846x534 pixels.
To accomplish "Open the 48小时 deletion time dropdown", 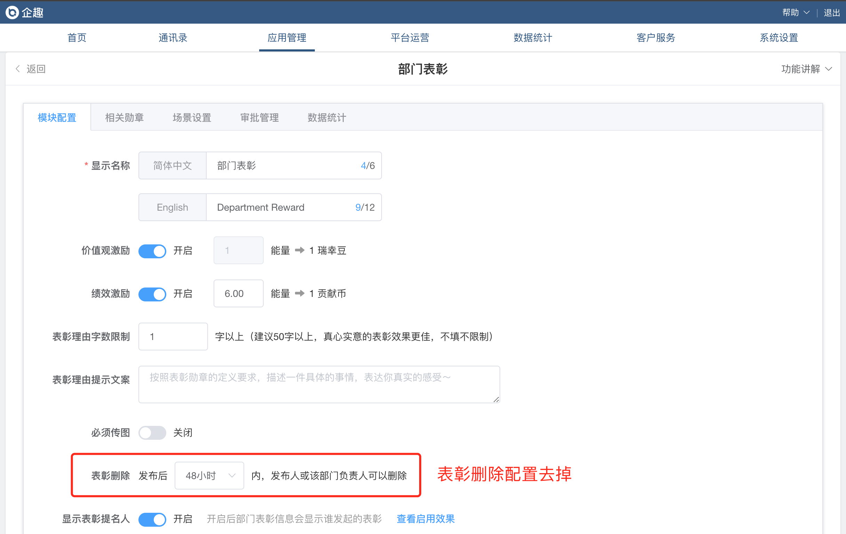I will [209, 476].
